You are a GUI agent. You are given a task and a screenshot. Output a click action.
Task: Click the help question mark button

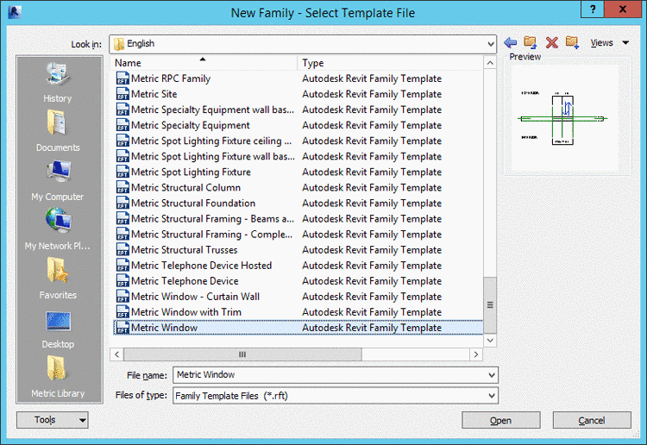pyautogui.click(x=593, y=9)
